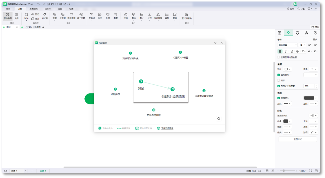
Task: Increase font size with A+ icon
Action: pyautogui.click(x=309, y=45)
